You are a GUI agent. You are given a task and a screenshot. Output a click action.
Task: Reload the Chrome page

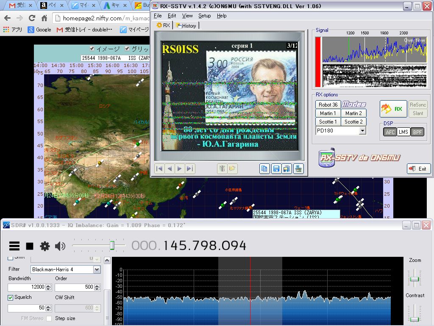(x=32, y=18)
